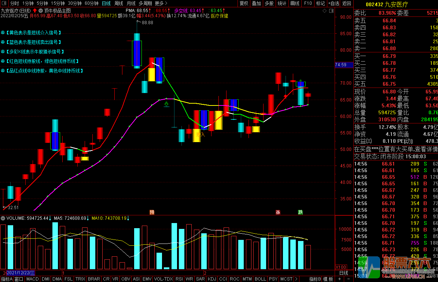This screenshot has width=438, height=282.
Task: Click the 复权 button
Action: pyautogui.click(x=244, y=3)
